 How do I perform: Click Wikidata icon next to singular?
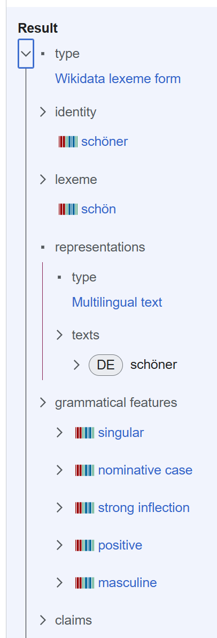tap(85, 433)
